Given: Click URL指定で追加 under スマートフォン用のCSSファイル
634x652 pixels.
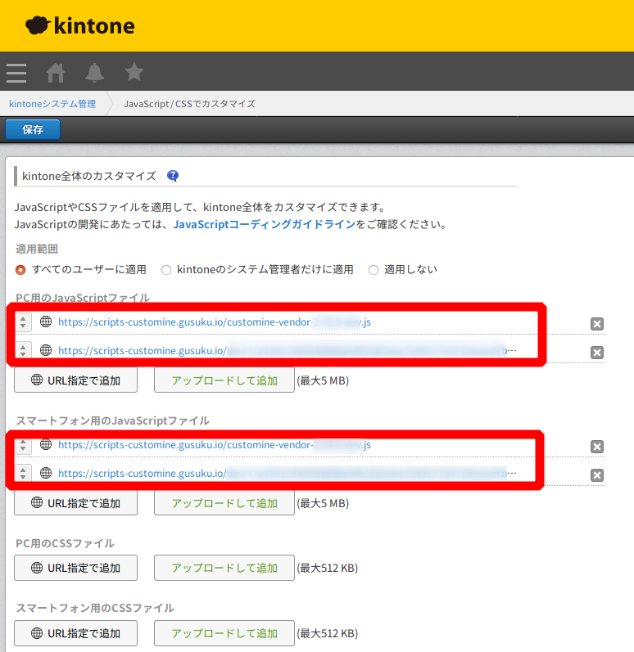Looking at the screenshot, I should [75, 633].
